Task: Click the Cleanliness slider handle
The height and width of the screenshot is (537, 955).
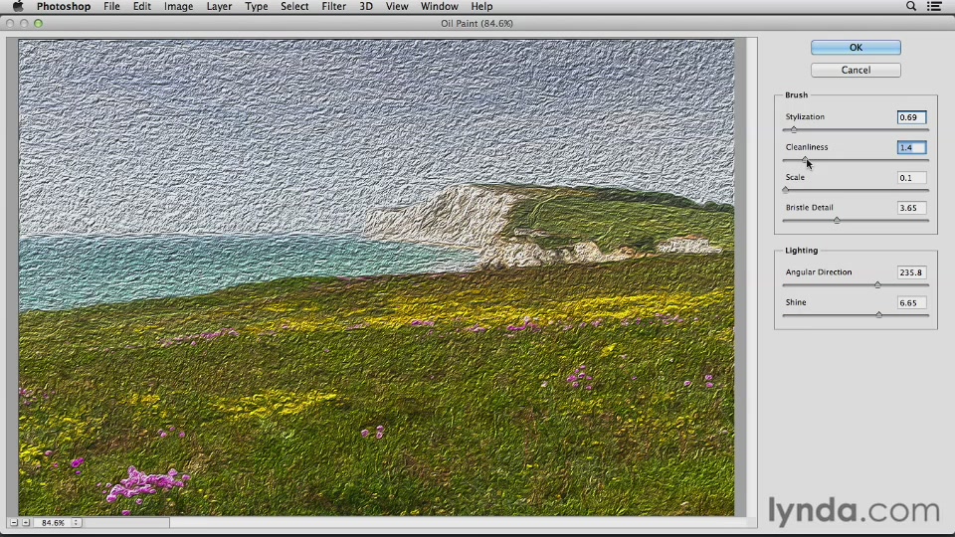Action: point(805,159)
